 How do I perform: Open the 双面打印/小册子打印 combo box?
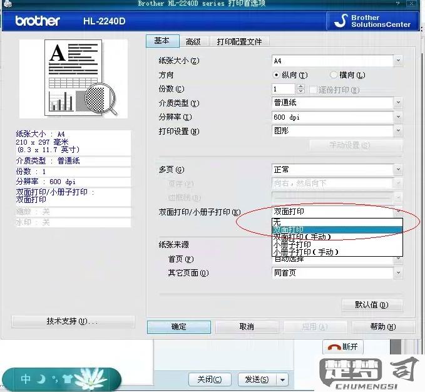337,212
